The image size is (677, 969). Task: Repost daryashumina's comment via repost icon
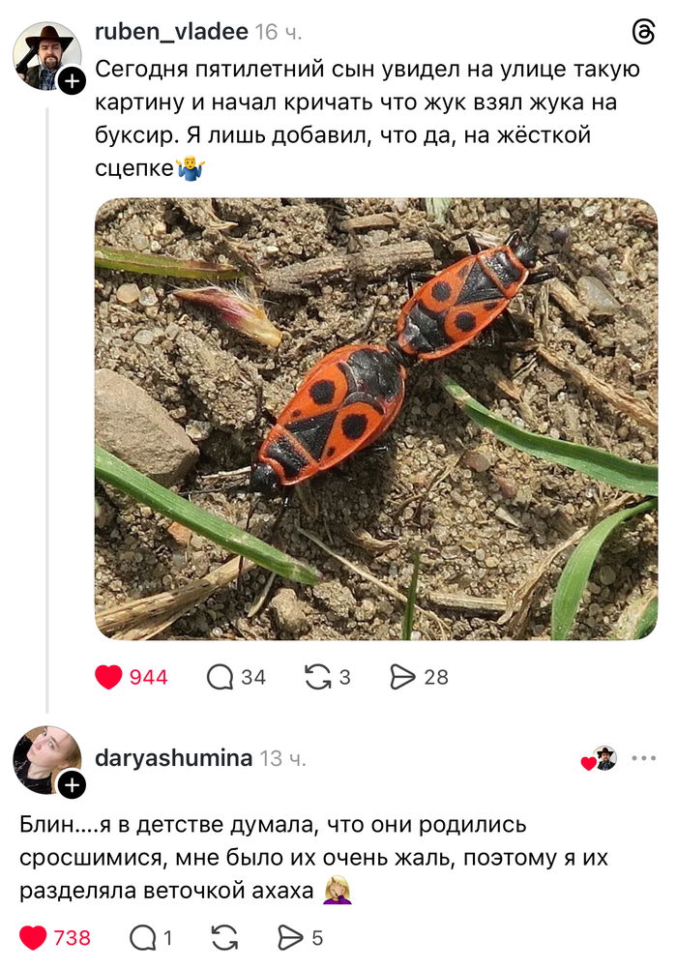(x=223, y=935)
